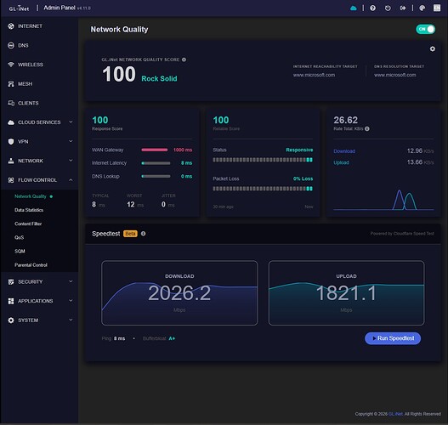
Task: Click info icon beside Rate Total KB/s
Action: pos(367,129)
